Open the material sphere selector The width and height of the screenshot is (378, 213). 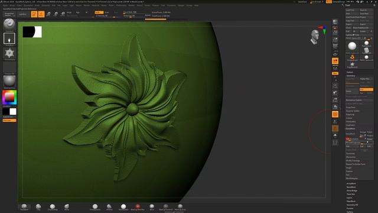(x=9, y=81)
